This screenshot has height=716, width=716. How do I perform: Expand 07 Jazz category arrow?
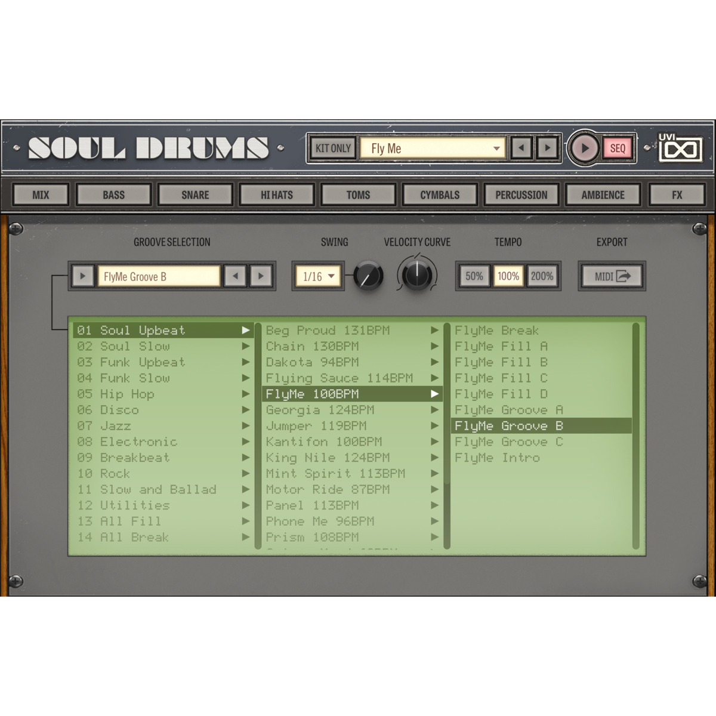(x=246, y=425)
